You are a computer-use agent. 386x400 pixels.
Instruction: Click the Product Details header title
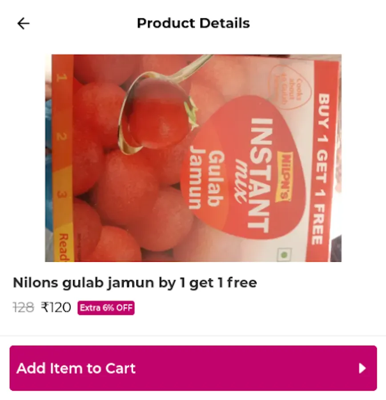pos(193,23)
